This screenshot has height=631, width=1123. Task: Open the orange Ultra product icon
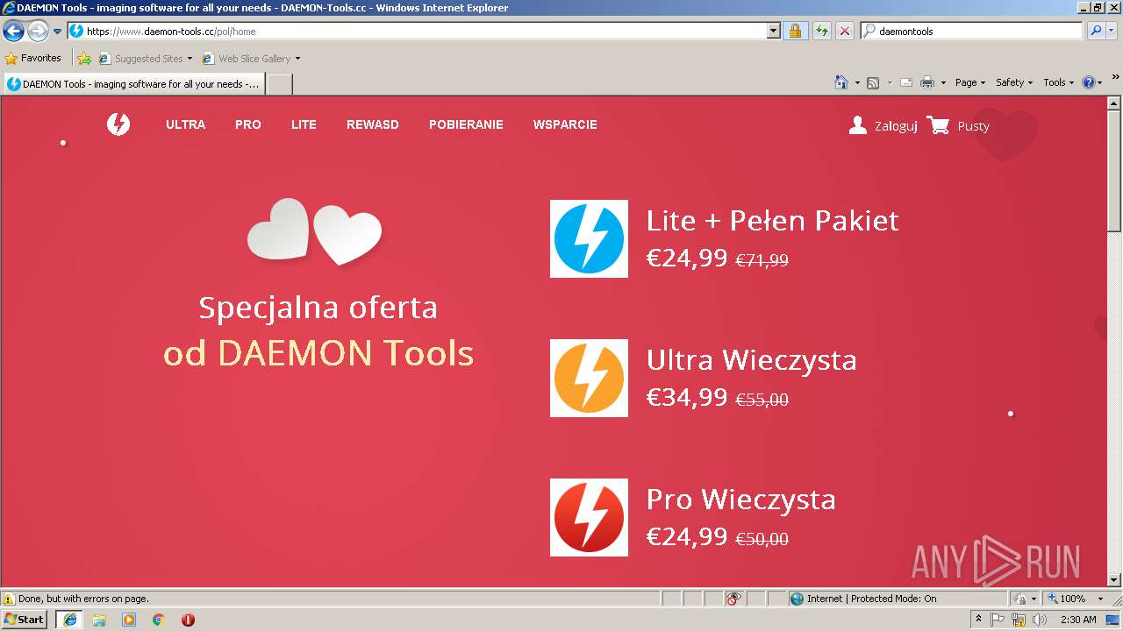(589, 378)
